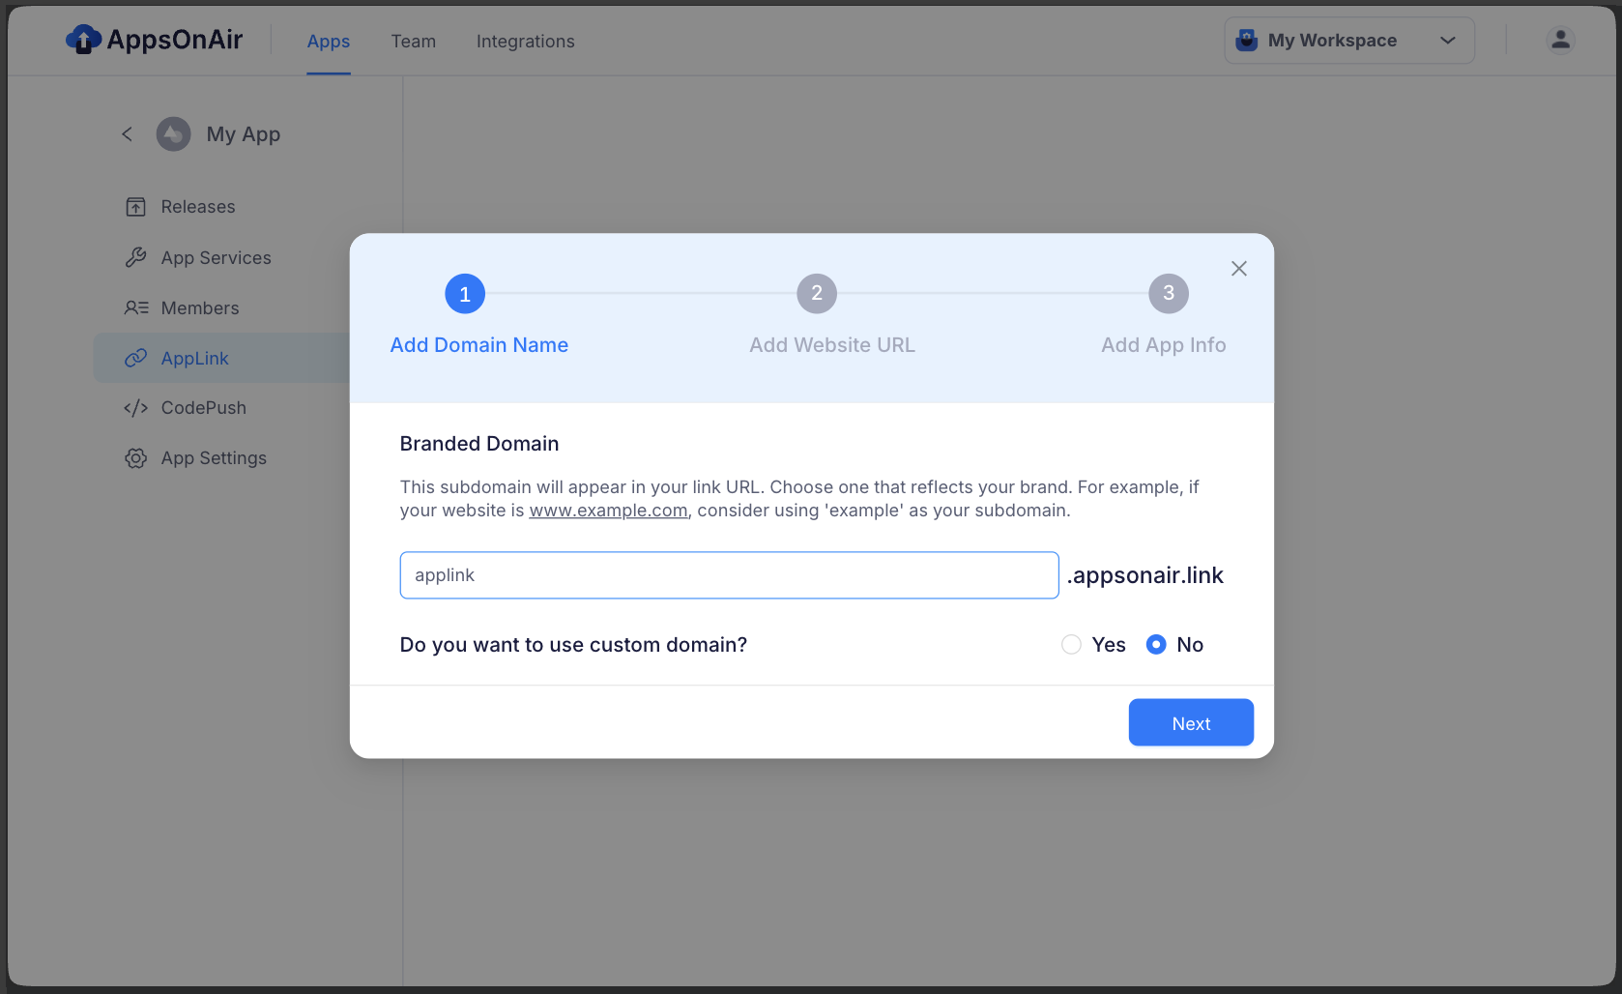Click the App Settings gear icon

[136, 458]
